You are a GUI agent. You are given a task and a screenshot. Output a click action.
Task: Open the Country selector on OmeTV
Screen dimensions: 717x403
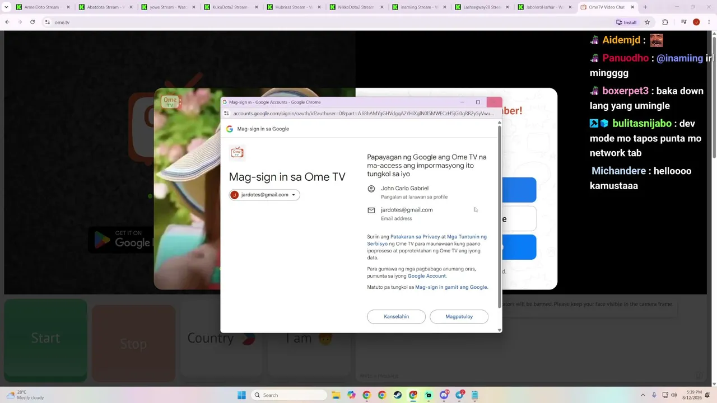221,338
